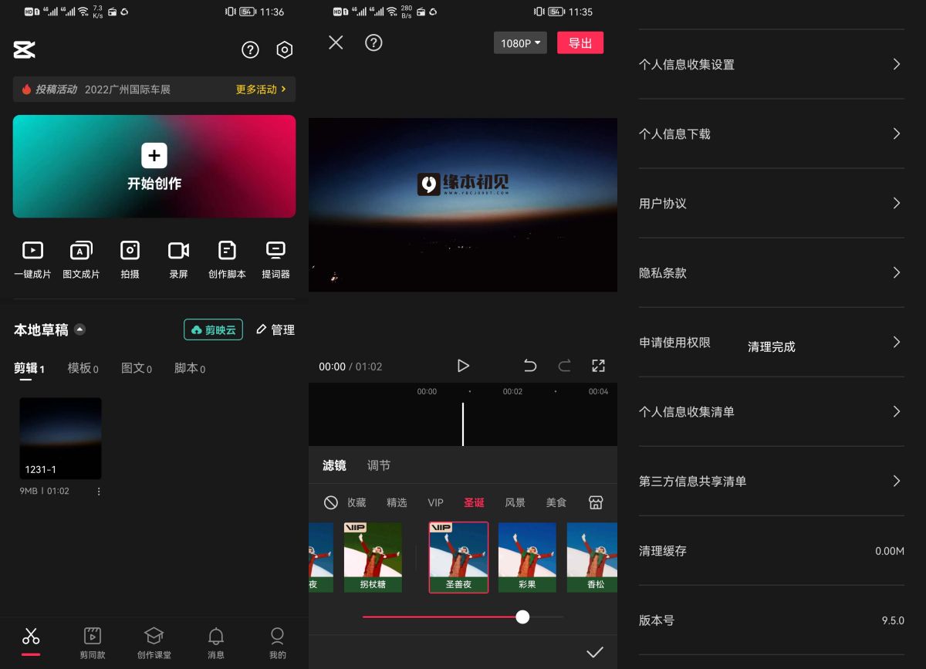
Task: Go to 剪同款 templates in bottom navigation
Action: pyautogui.click(x=93, y=643)
